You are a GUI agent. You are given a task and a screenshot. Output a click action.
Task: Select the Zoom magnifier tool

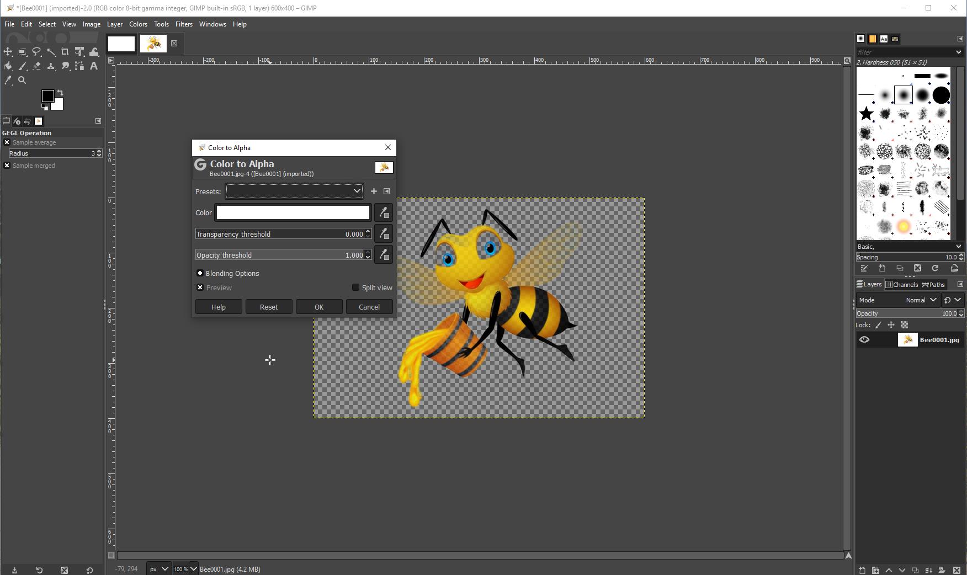click(22, 81)
